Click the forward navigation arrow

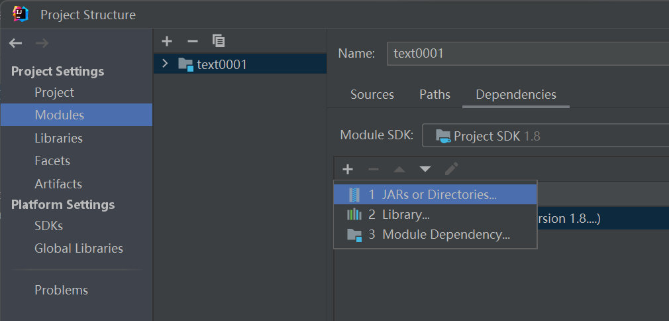point(42,43)
